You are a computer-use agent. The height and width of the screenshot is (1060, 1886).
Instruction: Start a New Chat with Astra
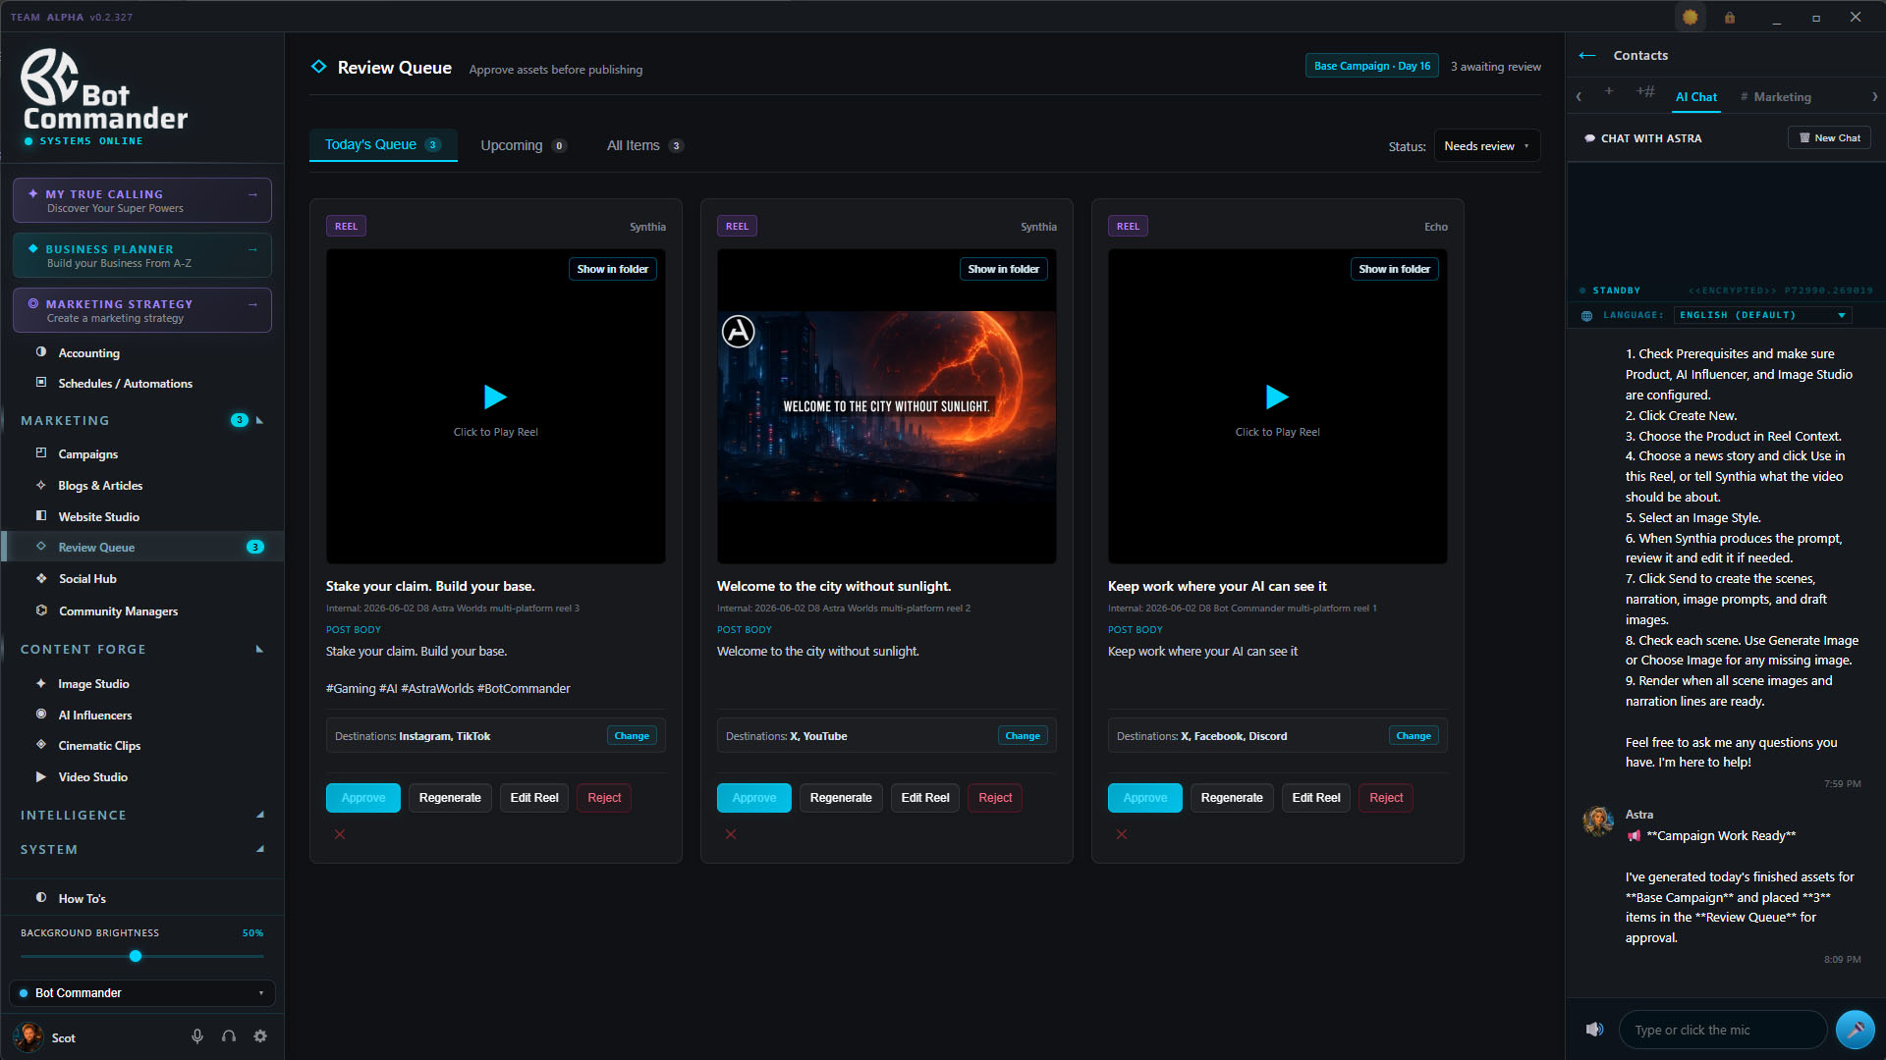tap(1829, 138)
